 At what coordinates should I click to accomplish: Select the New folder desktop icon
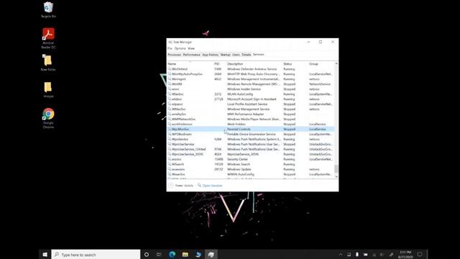tap(48, 63)
